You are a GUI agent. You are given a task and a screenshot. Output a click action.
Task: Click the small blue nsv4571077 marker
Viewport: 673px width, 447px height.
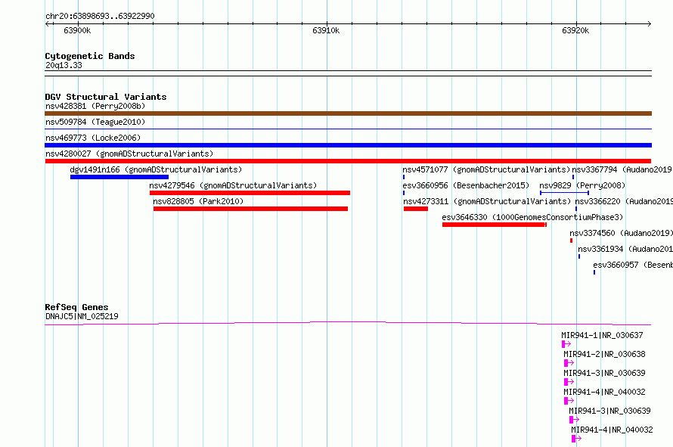coord(404,177)
